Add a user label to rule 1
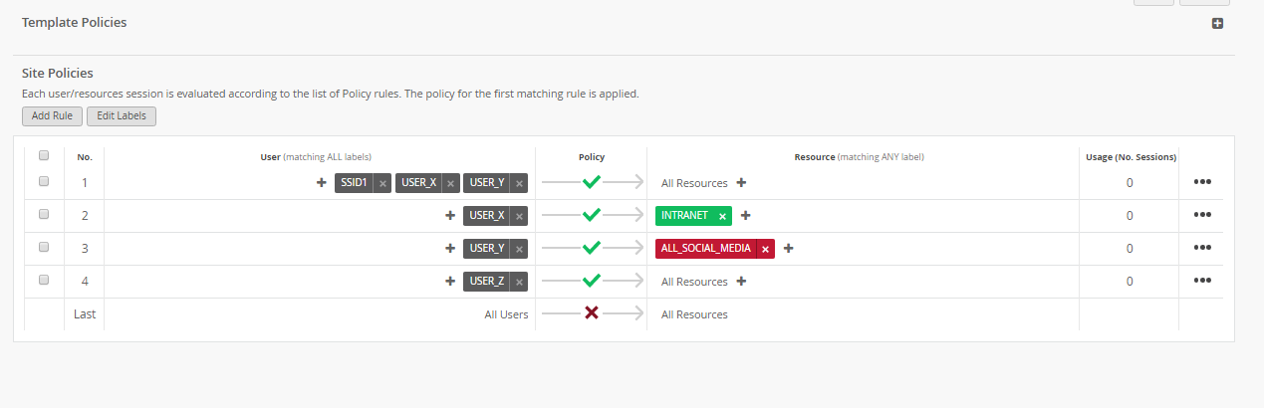The width and height of the screenshot is (1264, 408). [322, 183]
